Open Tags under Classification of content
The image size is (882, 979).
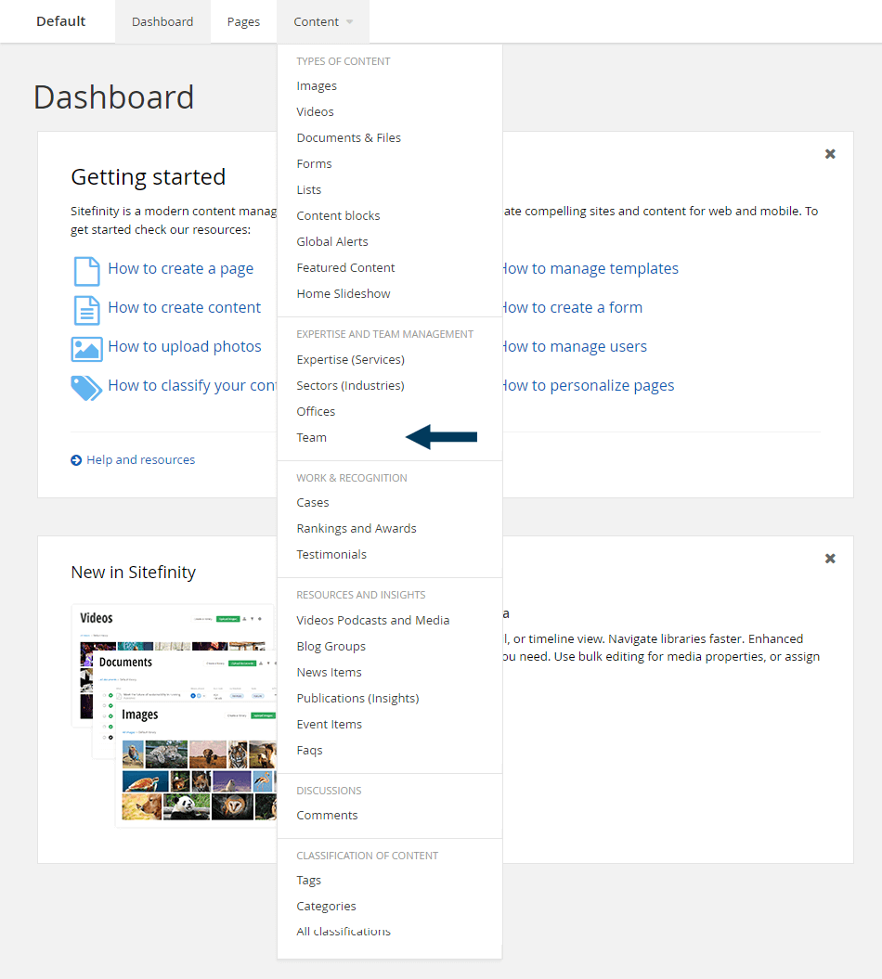click(308, 881)
